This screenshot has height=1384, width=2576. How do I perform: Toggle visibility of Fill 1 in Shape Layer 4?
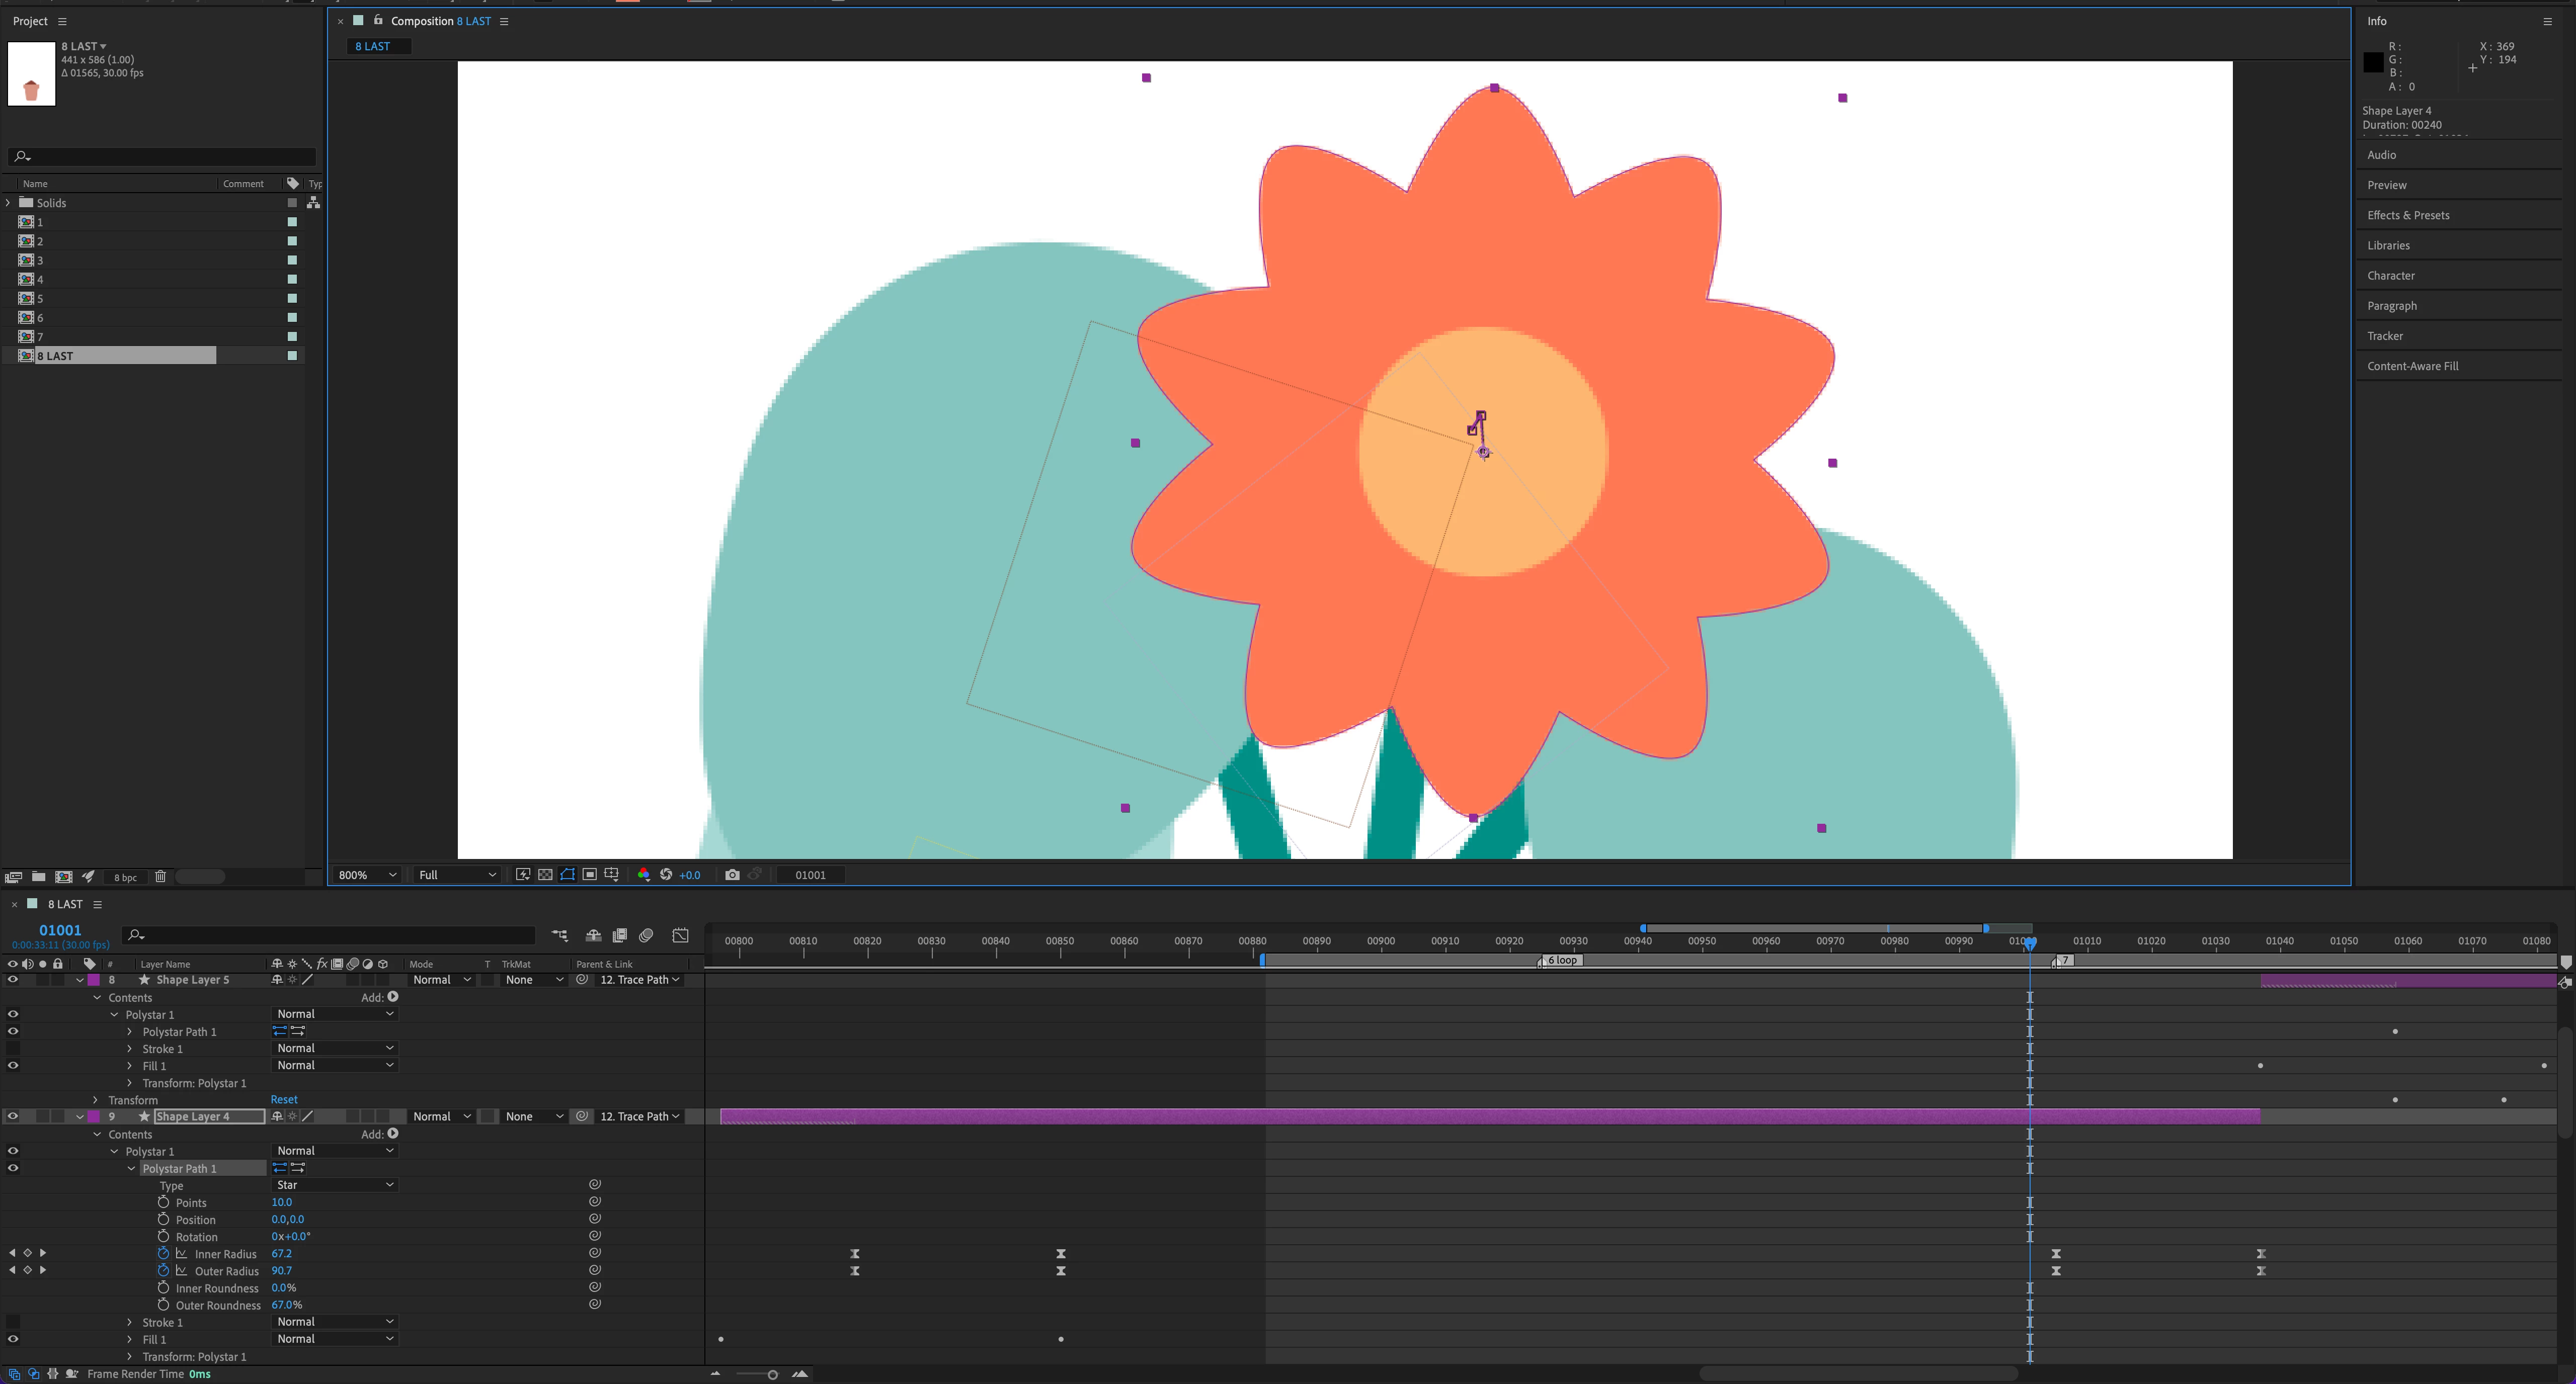point(12,1340)
